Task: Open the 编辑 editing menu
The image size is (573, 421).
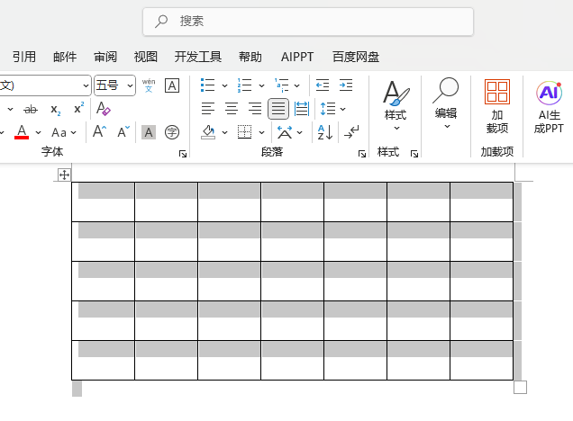Action: (x=446, y=104)
